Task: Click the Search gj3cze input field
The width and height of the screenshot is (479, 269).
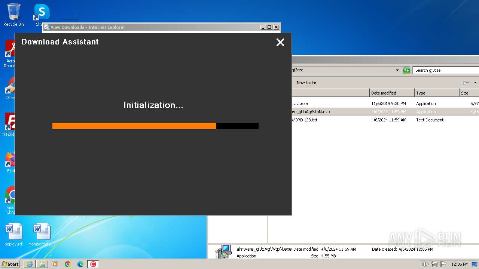Action: tap(446, 70)
